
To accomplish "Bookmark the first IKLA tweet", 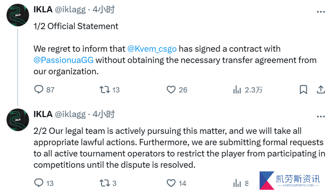I will (x=303, y=89).
